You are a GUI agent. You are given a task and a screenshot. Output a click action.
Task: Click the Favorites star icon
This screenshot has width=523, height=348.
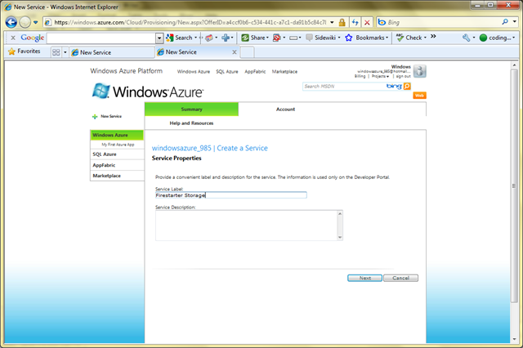(x=11, y=51)
